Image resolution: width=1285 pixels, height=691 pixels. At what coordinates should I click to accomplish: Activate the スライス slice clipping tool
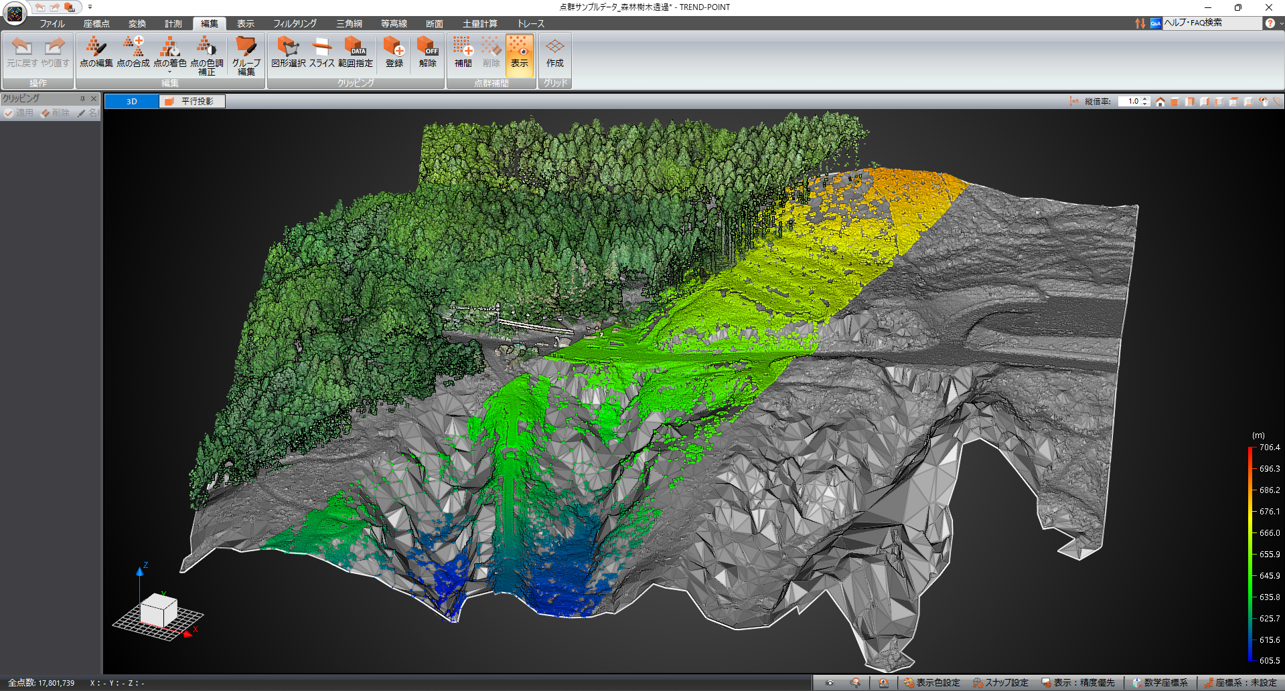[321, 53]
